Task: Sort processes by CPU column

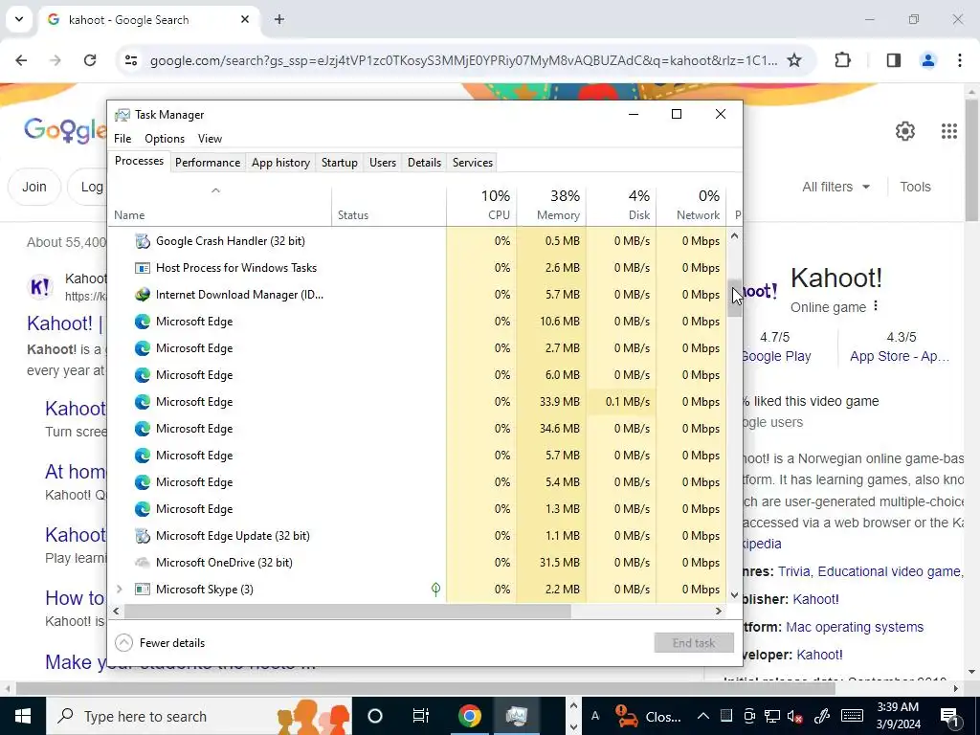Action: [482, 205]
